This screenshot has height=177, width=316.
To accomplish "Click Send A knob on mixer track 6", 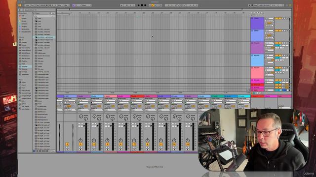I will pos(121,116).
